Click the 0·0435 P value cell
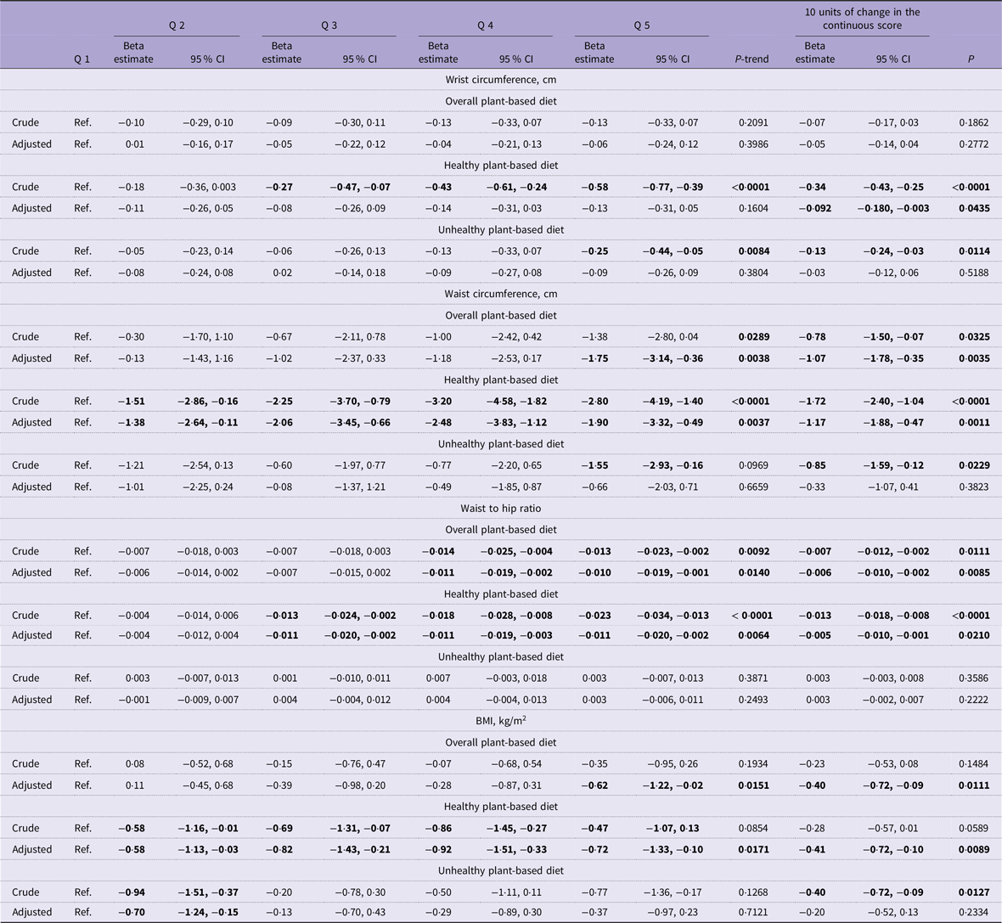Image resolution: width=1002 pixels, height=923 pixels. tap(974, 208)
